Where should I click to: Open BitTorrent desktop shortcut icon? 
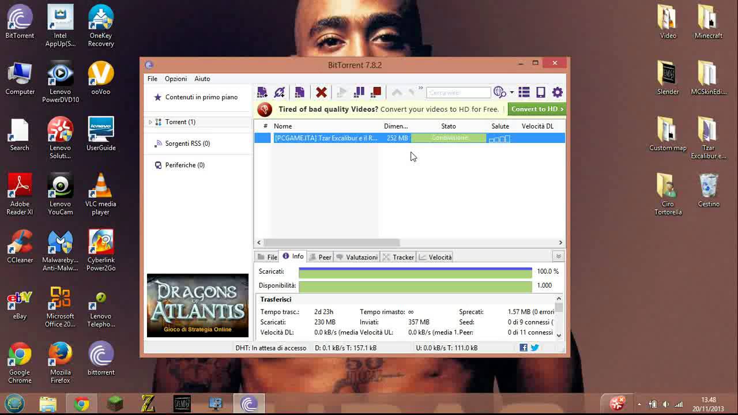pos(20,22)
